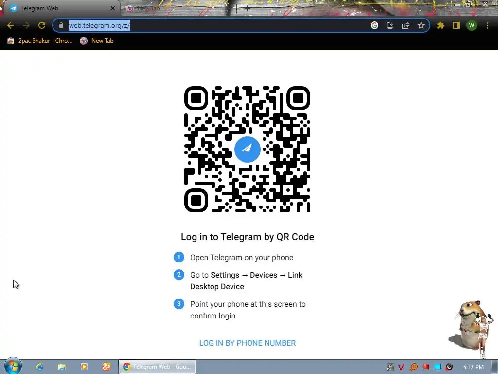This screenshot has width=498, height=374.
Task: Open the 2pac Shakur bookmark
Action: (40, 41)
